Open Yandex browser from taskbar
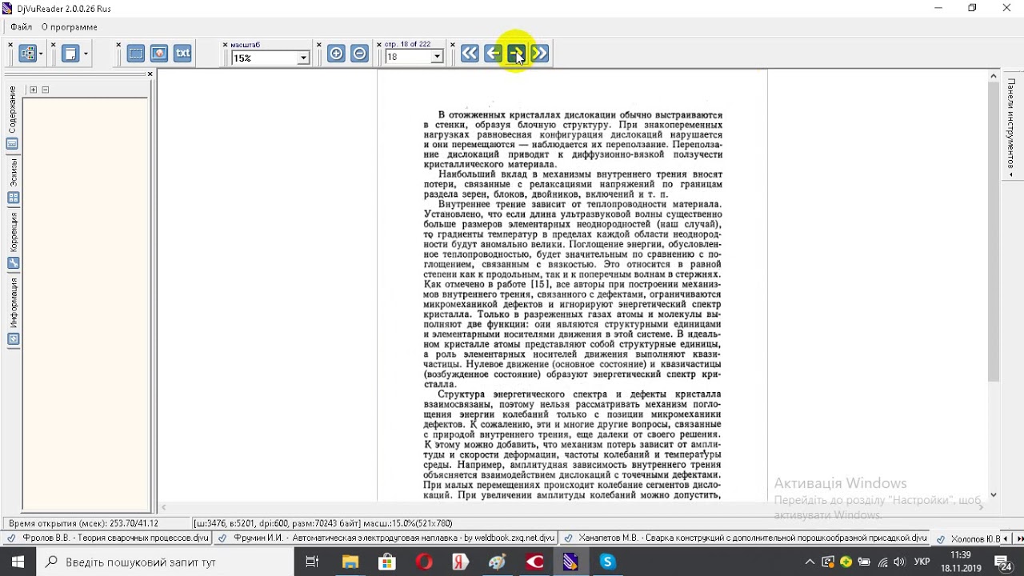The width and height of the screenshot is (1024, 576). pos(460,562)
